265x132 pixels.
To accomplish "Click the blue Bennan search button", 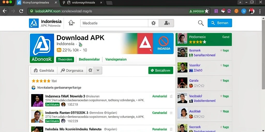I will [x=220, y=23].
